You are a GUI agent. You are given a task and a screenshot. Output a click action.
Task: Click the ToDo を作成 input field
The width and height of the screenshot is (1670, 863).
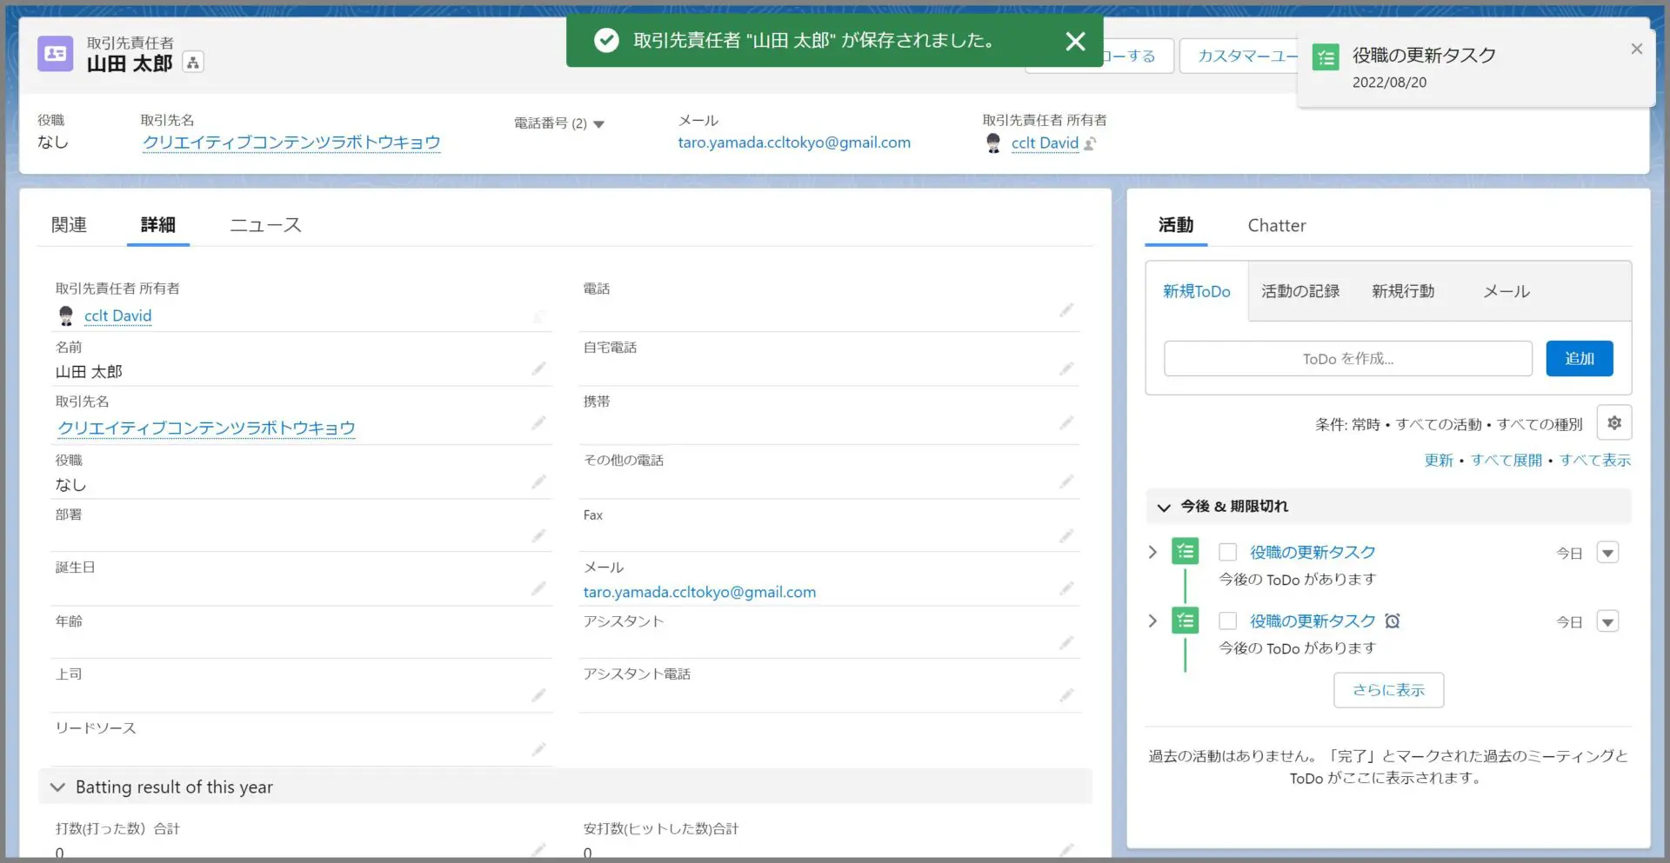point(1347,359)
